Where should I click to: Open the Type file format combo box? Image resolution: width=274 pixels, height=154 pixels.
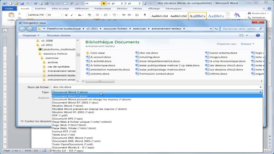pyautogui.click(x=157, y=92)
